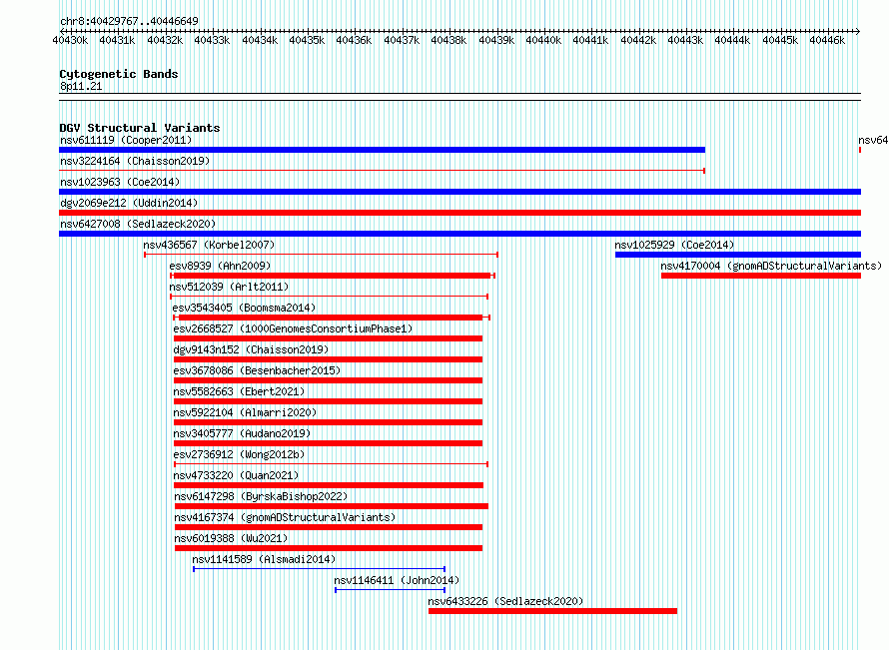Open the esv8939 (Ahn2009) red bar
Screen dimensions: 889x650
pos(333,276)
